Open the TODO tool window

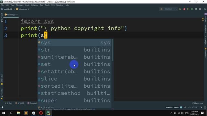pyautogui.click(x=20, y=103)
